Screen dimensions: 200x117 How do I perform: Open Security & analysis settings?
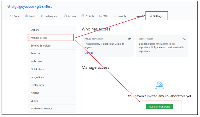pyautogui.click(x=52, y=46)
